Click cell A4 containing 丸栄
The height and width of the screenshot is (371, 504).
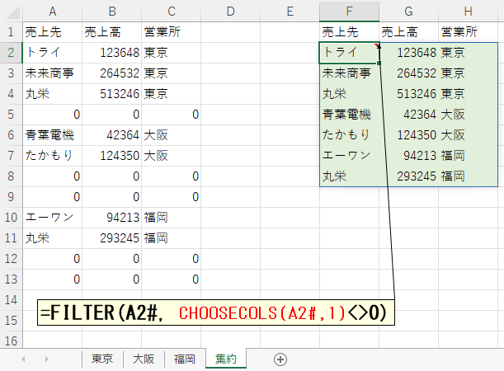tap(53, 94)
